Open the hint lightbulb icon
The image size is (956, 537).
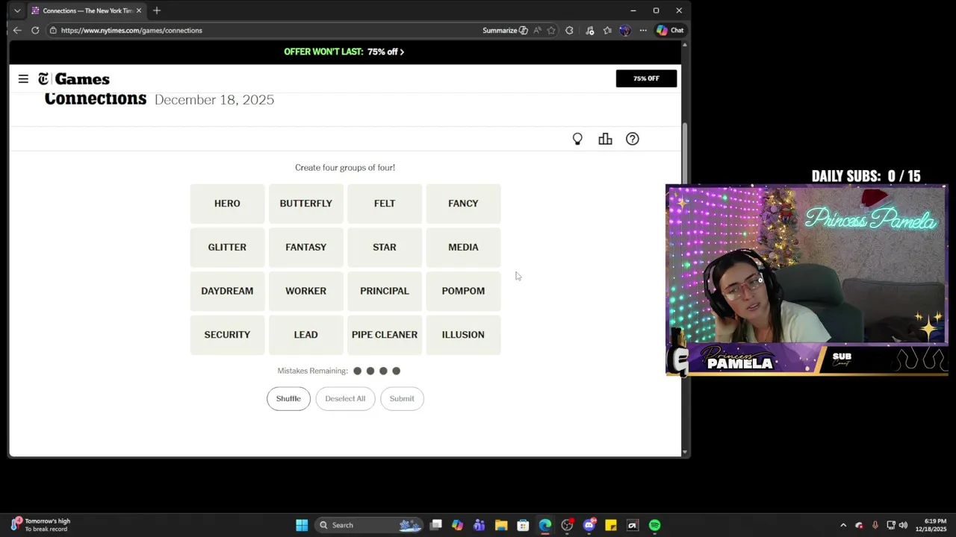[x=577, y=139]
